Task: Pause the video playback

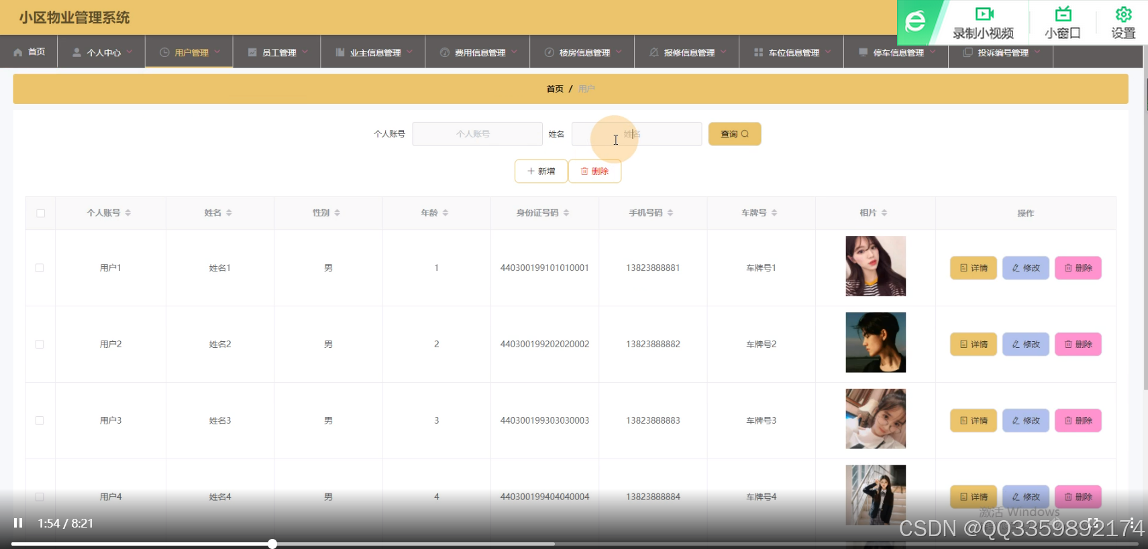Action: point(18,523)
